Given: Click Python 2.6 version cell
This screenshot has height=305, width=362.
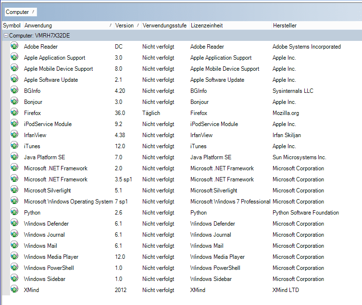Looking at the screenshot, I should coord(118,213).
